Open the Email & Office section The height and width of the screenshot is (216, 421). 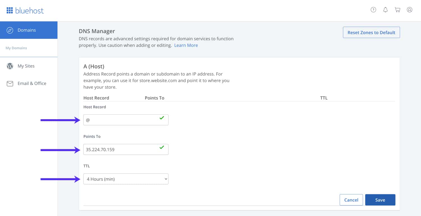(x=32, y=83)
